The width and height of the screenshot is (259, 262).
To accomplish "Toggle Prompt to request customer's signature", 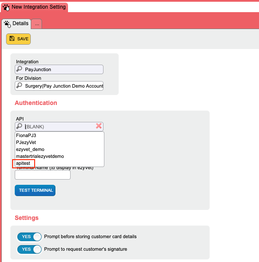I will tap(29, 249).
